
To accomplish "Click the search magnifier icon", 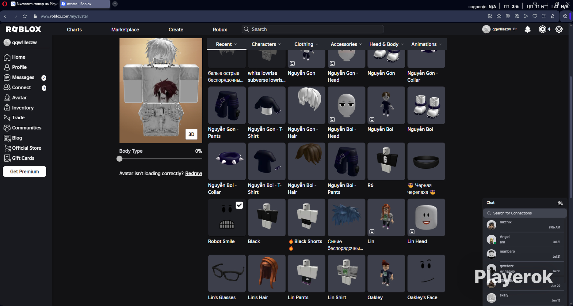I will pyautogui.click(x=246, y=29).
